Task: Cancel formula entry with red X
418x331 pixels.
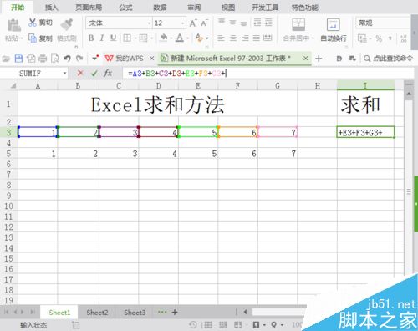Action: (x=80, y=73)
